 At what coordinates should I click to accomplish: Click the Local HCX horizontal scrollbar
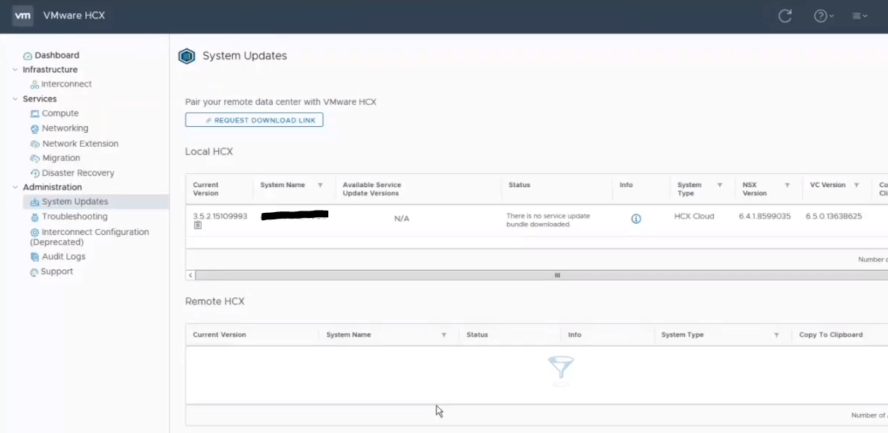click(x=557, y=275)
